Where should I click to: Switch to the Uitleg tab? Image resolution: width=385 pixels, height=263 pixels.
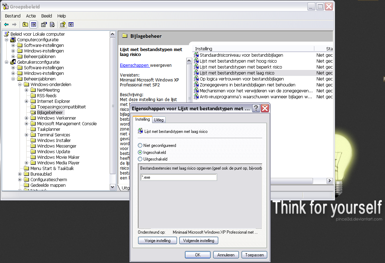(159, 120)
